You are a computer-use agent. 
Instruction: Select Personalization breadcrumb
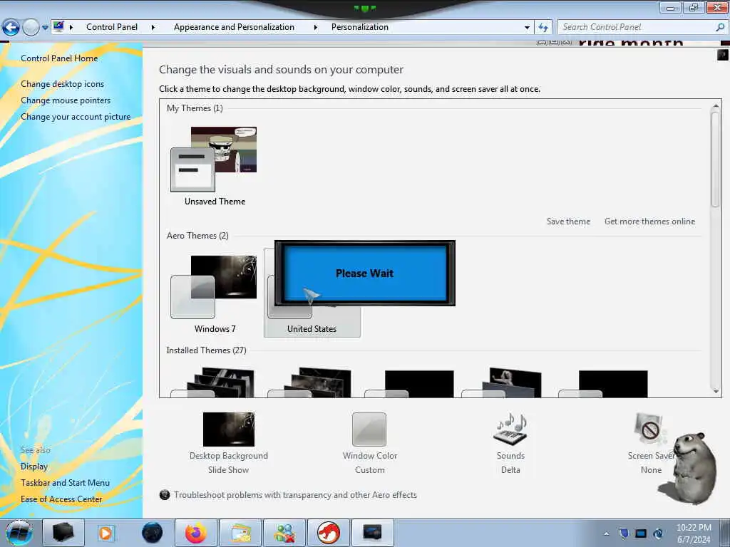pyautogui.click(x=359, y=27)
